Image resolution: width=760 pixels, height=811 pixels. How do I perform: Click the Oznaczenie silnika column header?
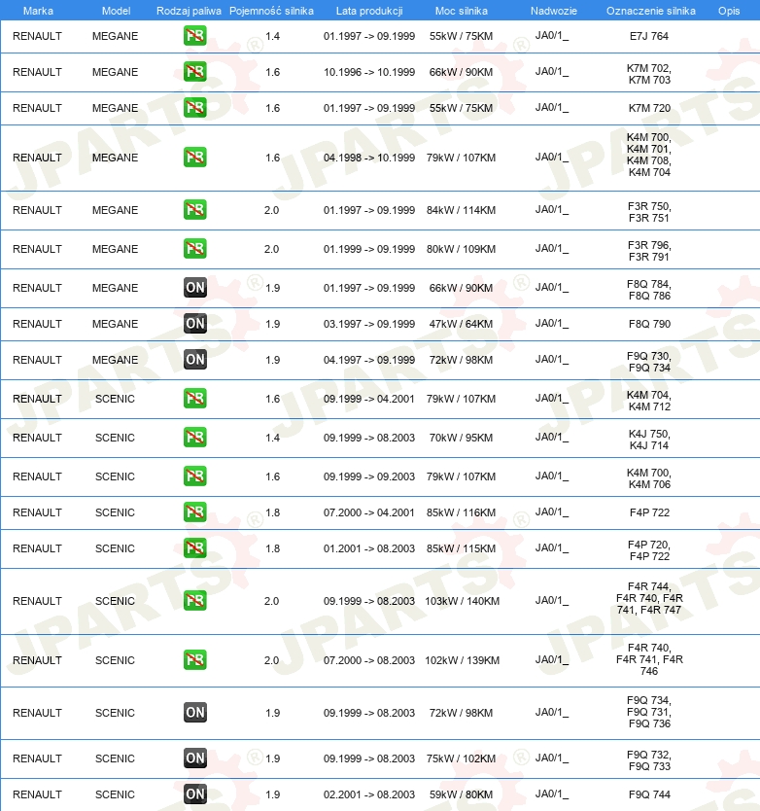651,11
